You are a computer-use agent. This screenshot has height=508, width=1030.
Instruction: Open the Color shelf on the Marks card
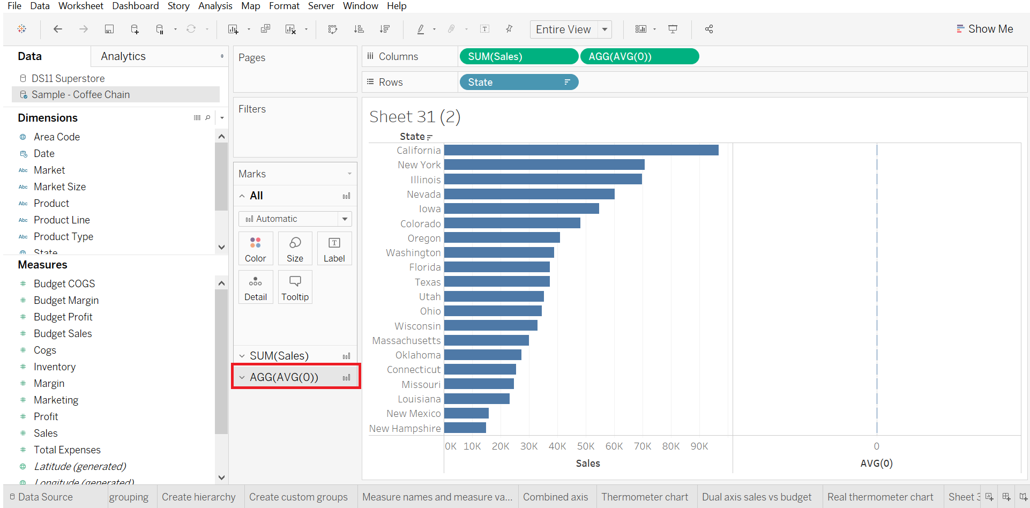click(256, 248)
